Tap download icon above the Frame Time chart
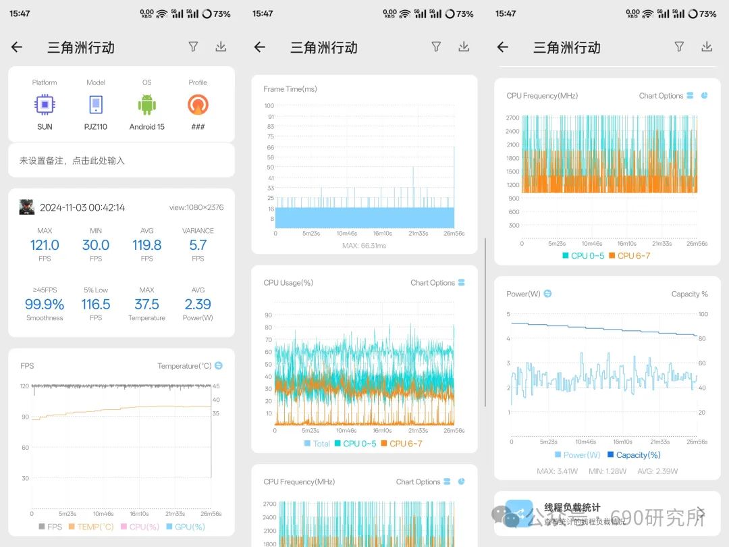Viewport: 729px width, 547px height. [x=464, y=47]
